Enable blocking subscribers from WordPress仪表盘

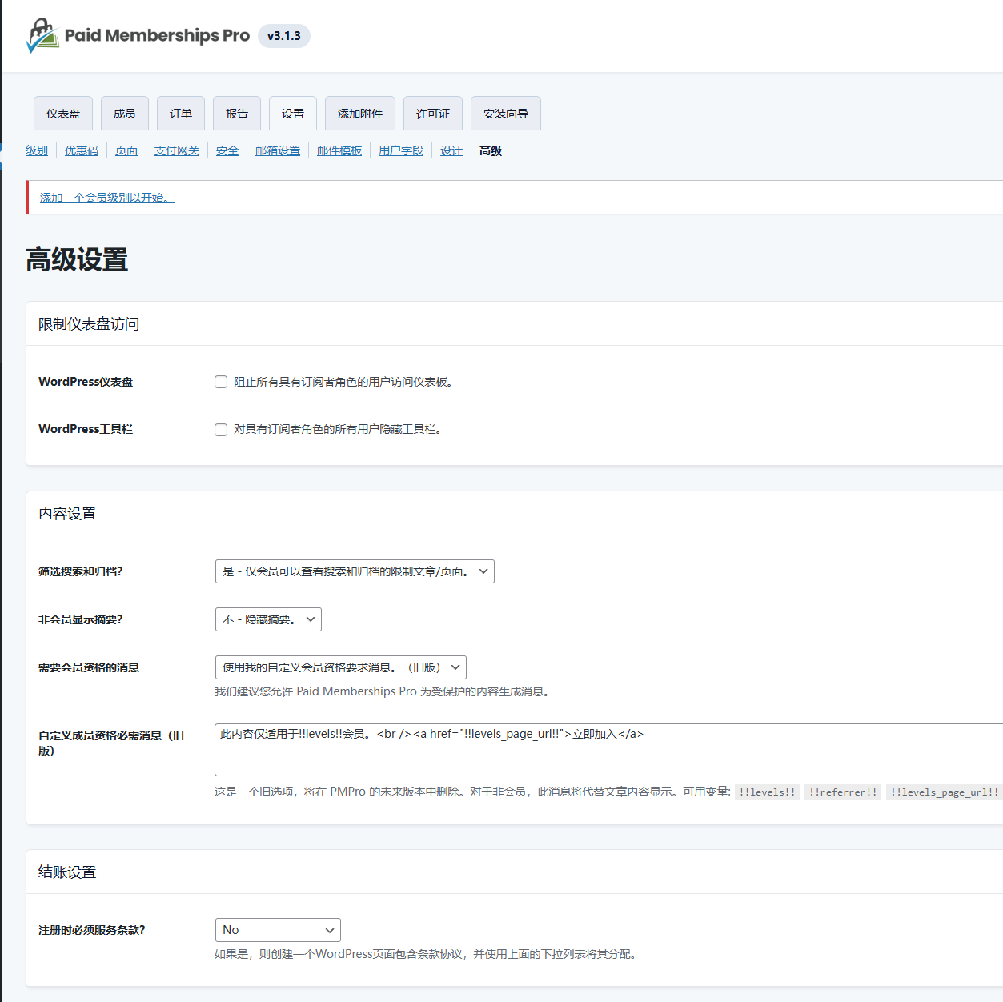[x=221, y=383]
